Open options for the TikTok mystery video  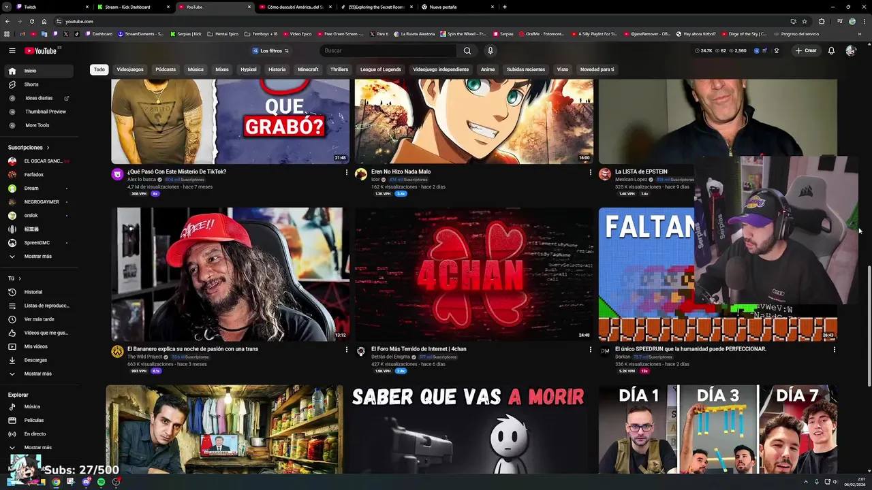[x=346, y=172]
